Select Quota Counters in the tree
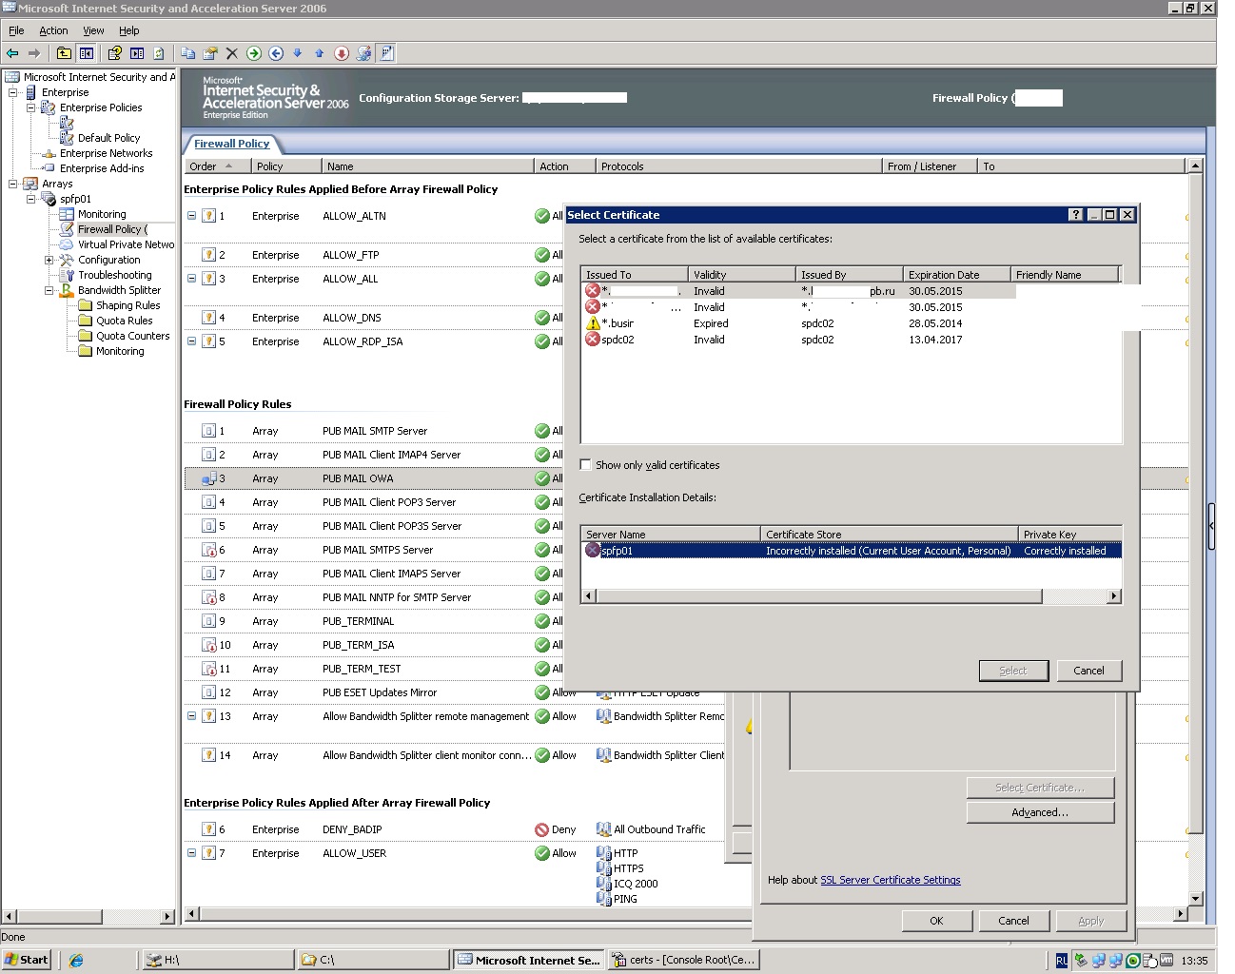This screenshot has height=974, width=1235. pyautogui.click(x=132, y=336)
